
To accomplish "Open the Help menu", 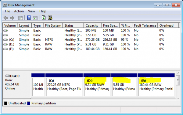I will click(x=43, y=11).
